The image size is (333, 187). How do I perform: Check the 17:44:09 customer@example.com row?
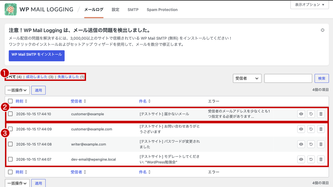point(10,129)
